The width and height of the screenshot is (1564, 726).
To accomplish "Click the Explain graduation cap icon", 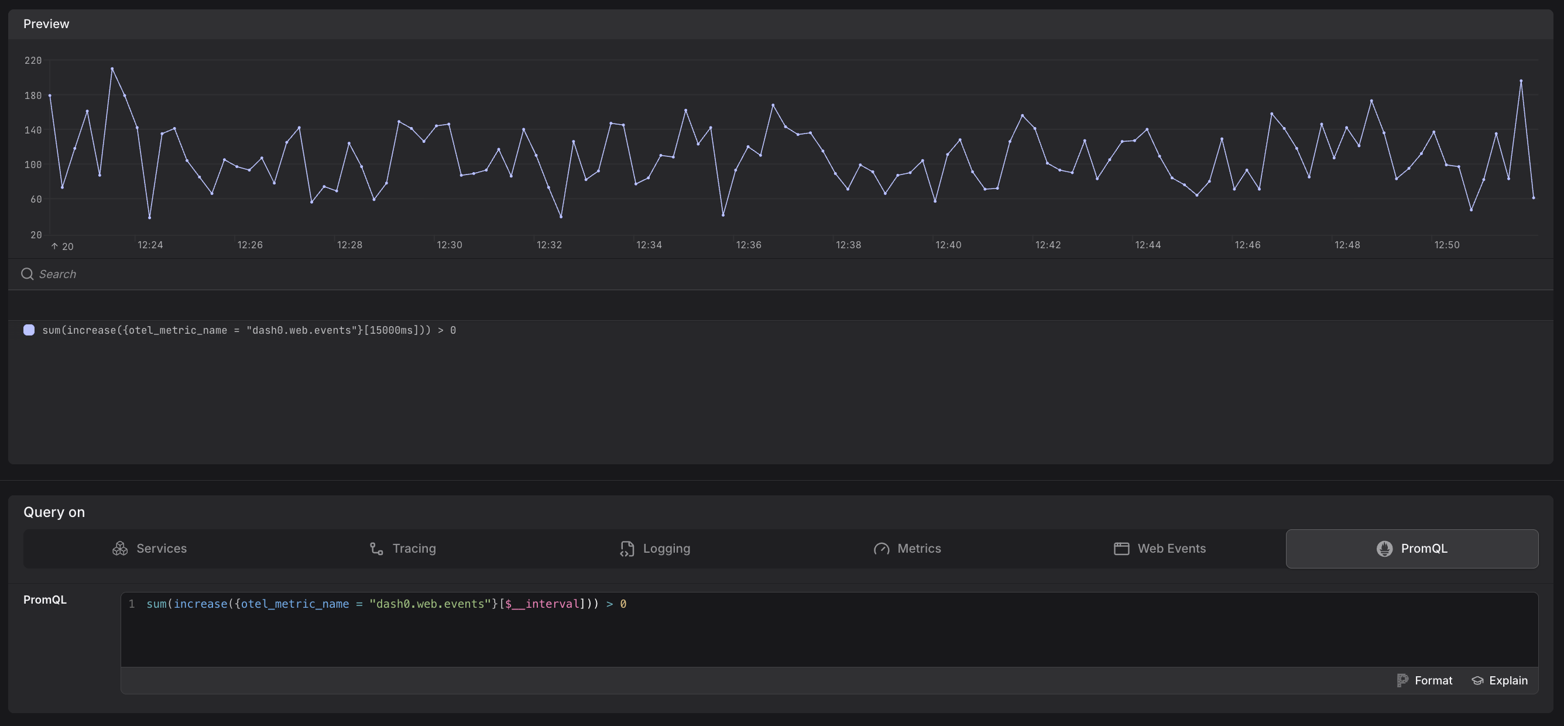I will pyautogui.click(x=1477, y=680).
